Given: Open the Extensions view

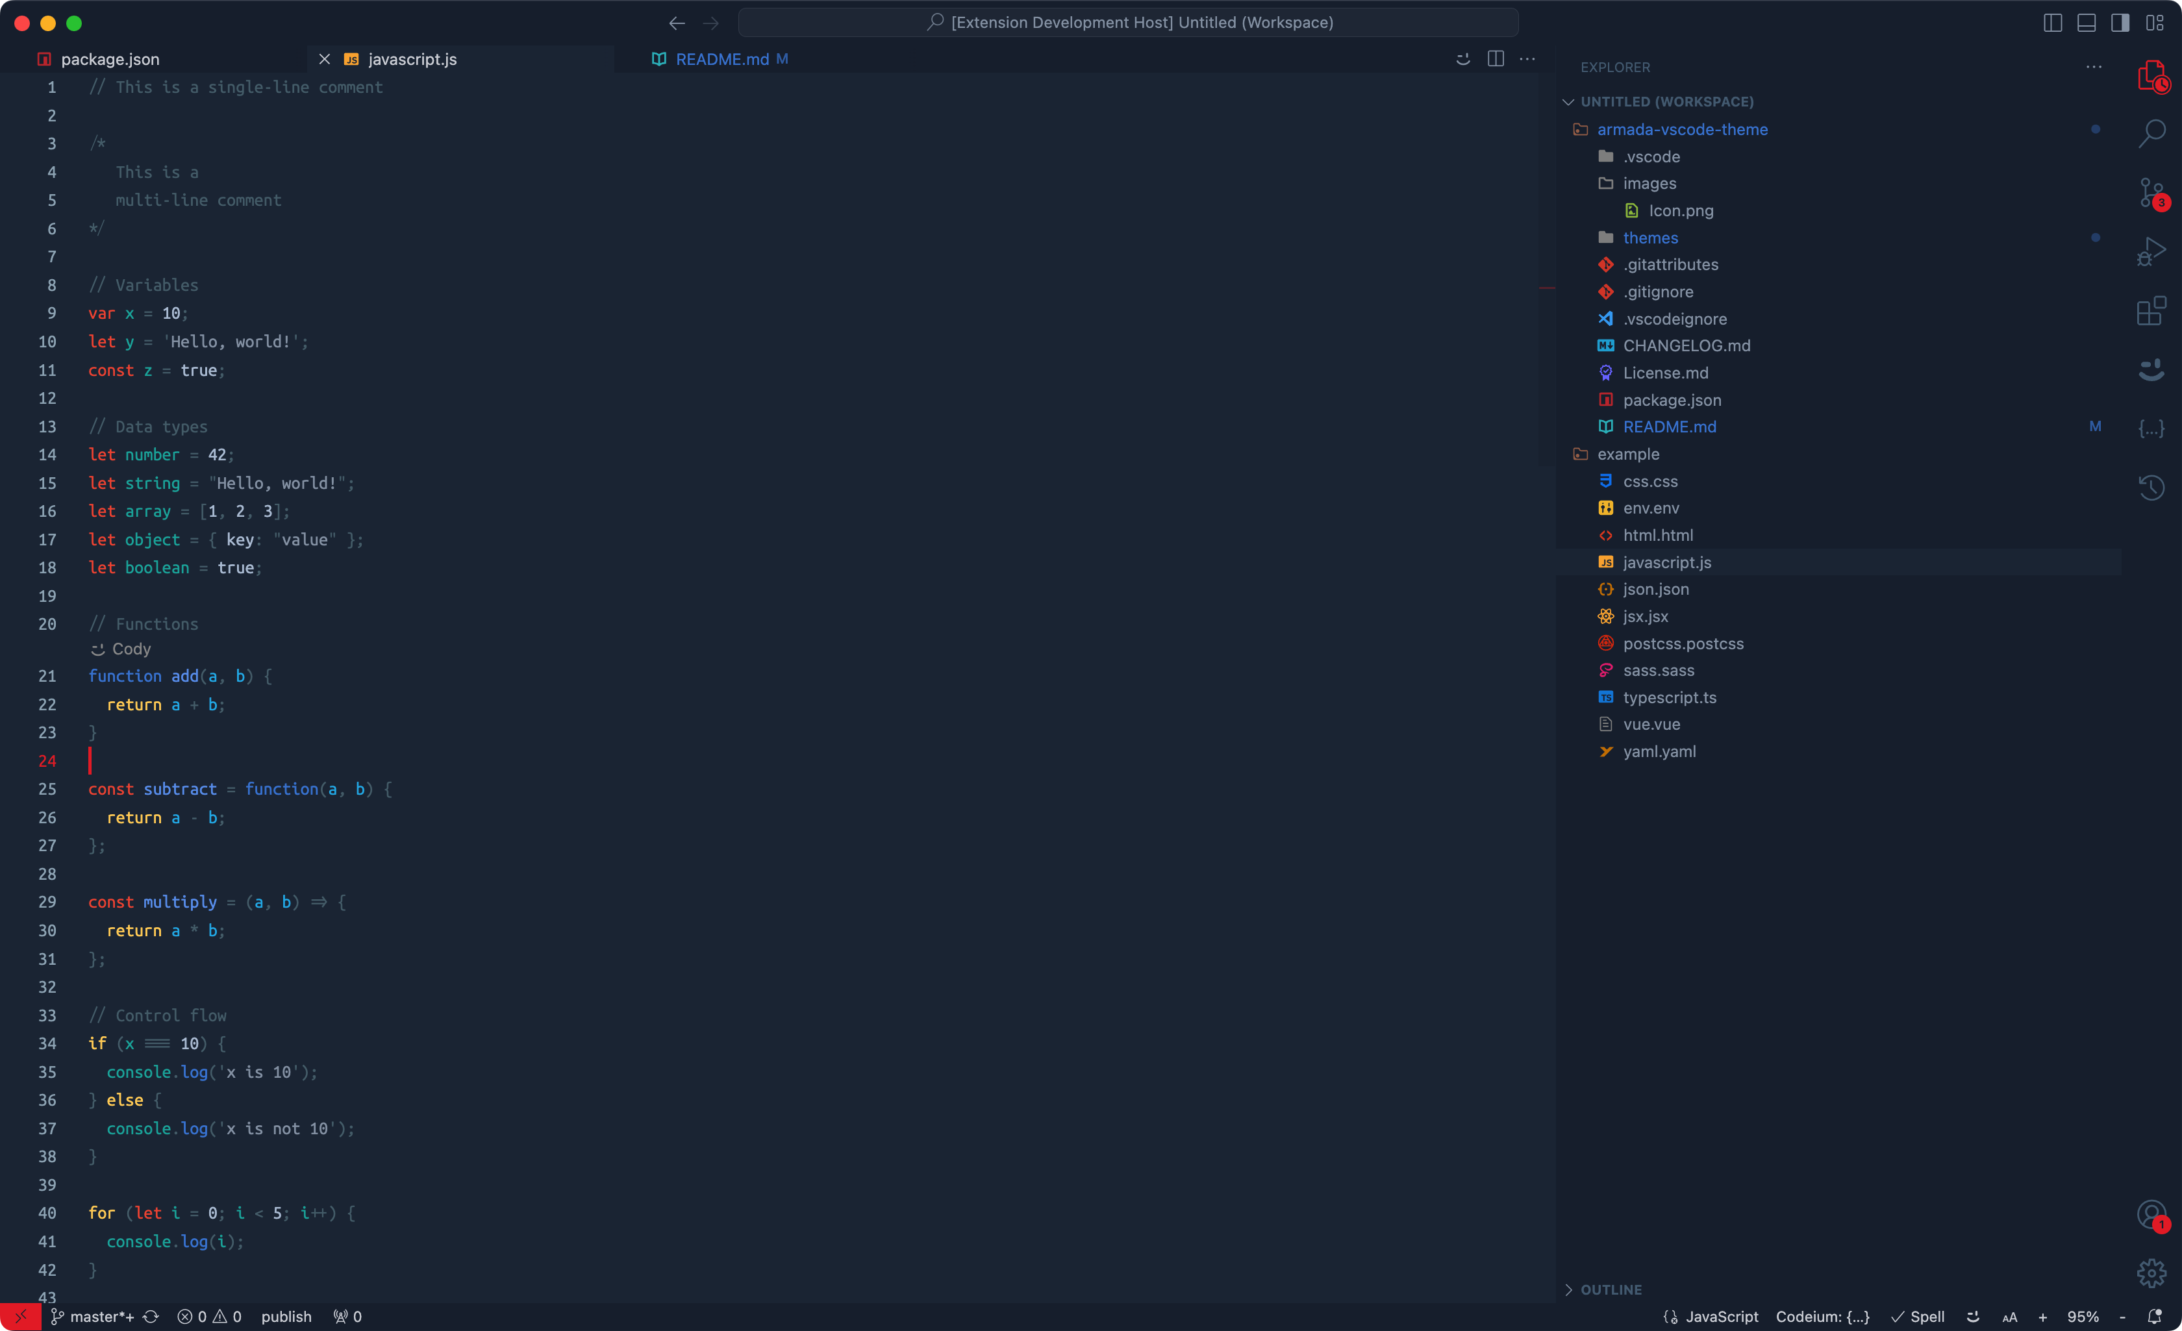Looking at the screenshot, I should [2151, 311].
